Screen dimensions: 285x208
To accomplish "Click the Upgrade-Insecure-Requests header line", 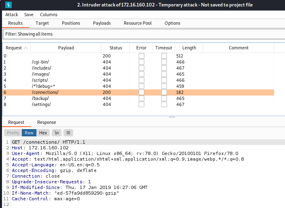I will click(51, 182).
